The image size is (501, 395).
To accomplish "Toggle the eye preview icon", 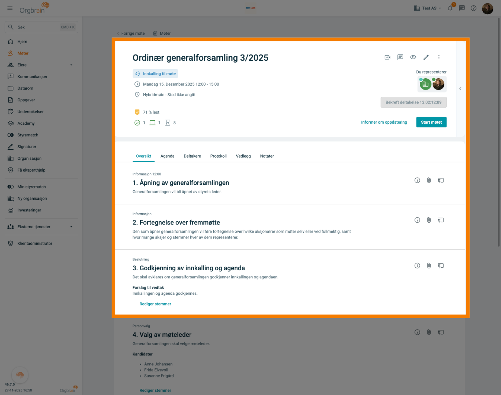I will pyautogui.click(x=413, y=57).
